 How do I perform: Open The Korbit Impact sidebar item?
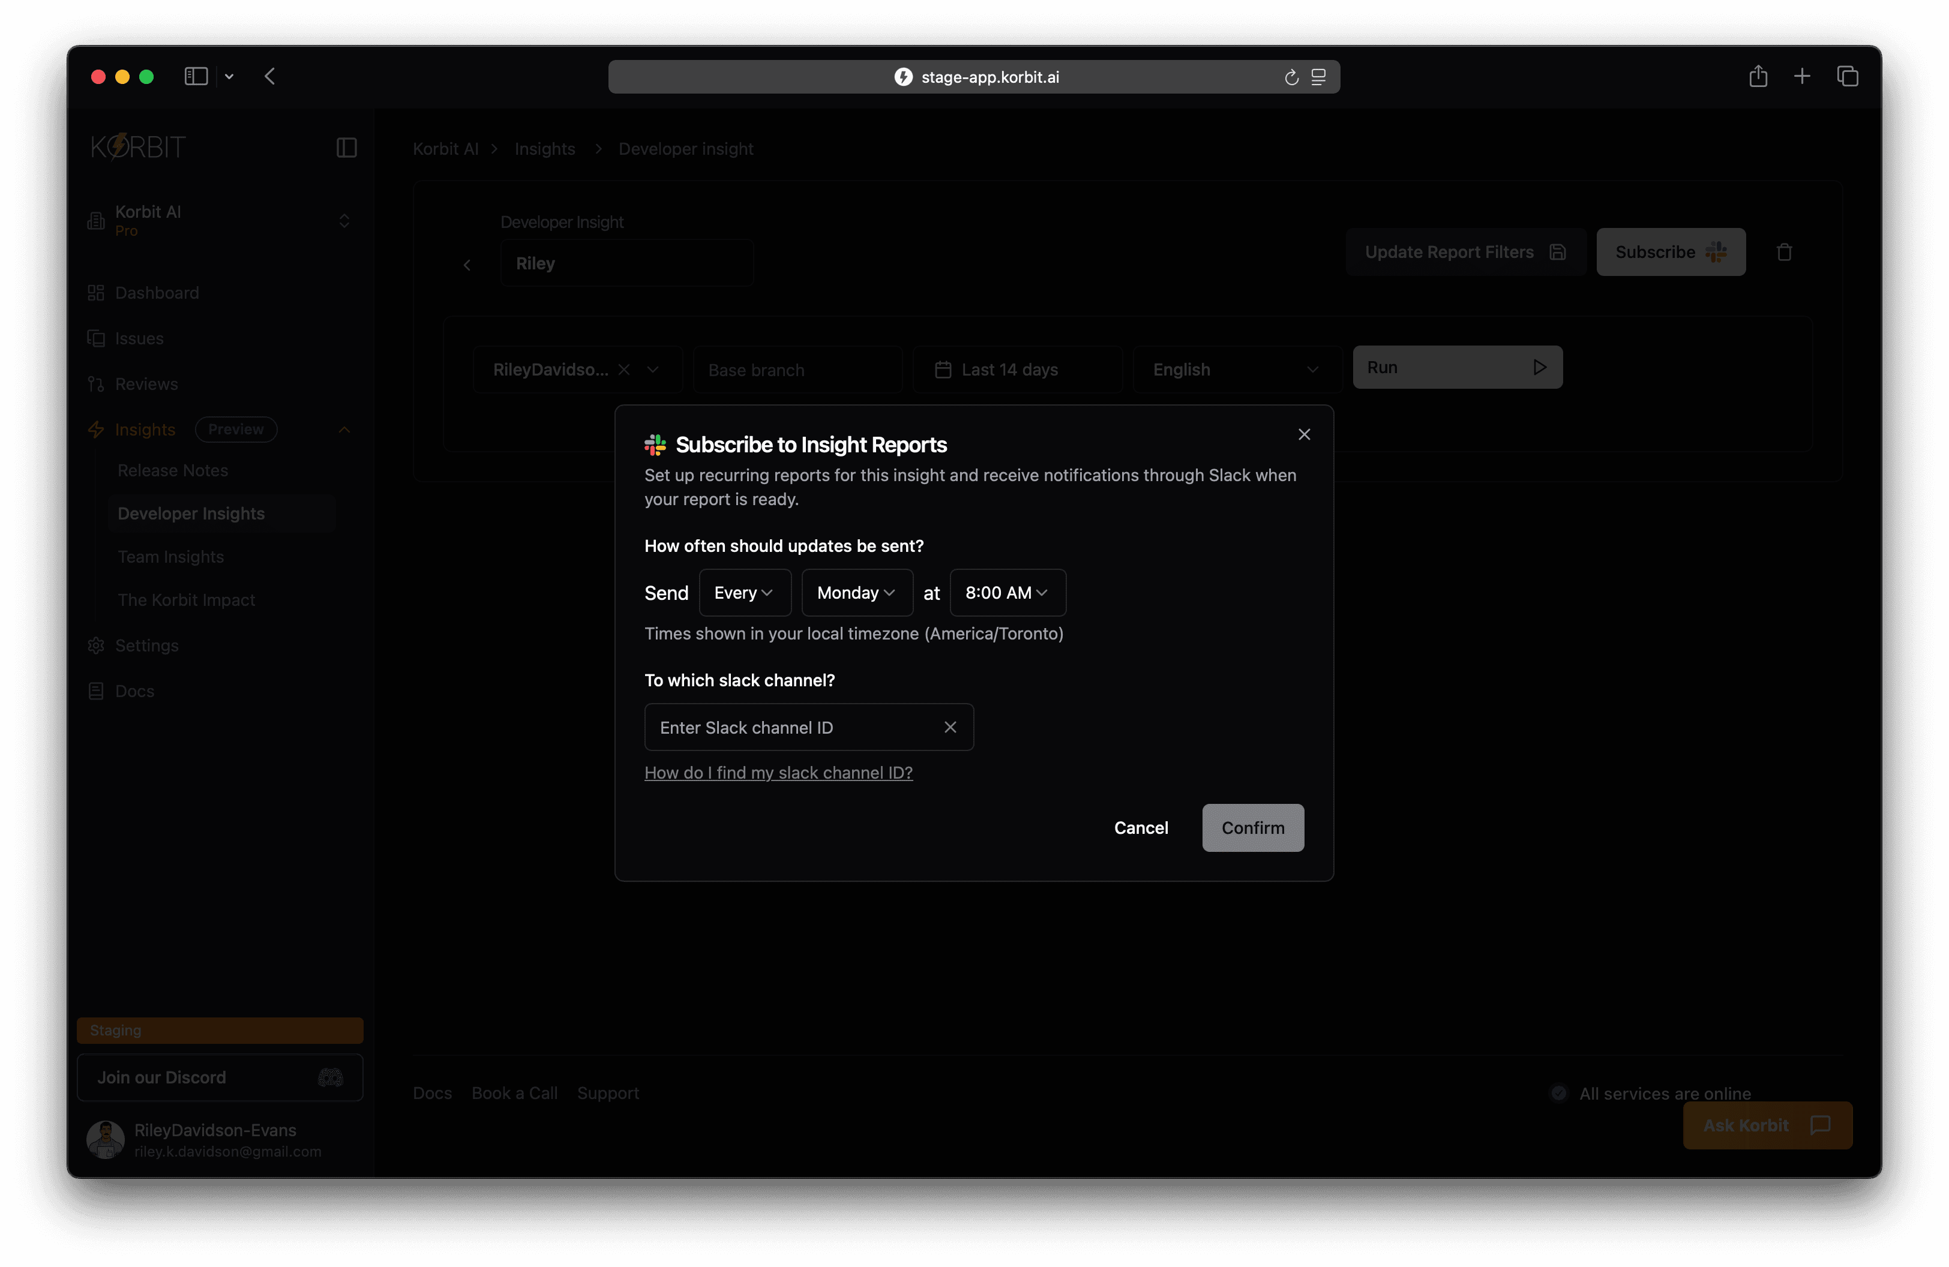(187, 600)
